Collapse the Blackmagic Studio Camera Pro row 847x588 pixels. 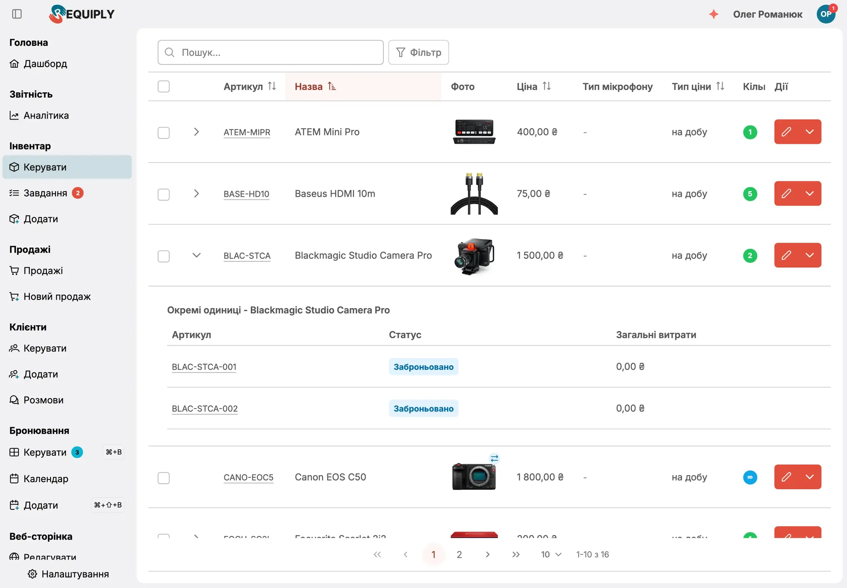coord(197,255)
